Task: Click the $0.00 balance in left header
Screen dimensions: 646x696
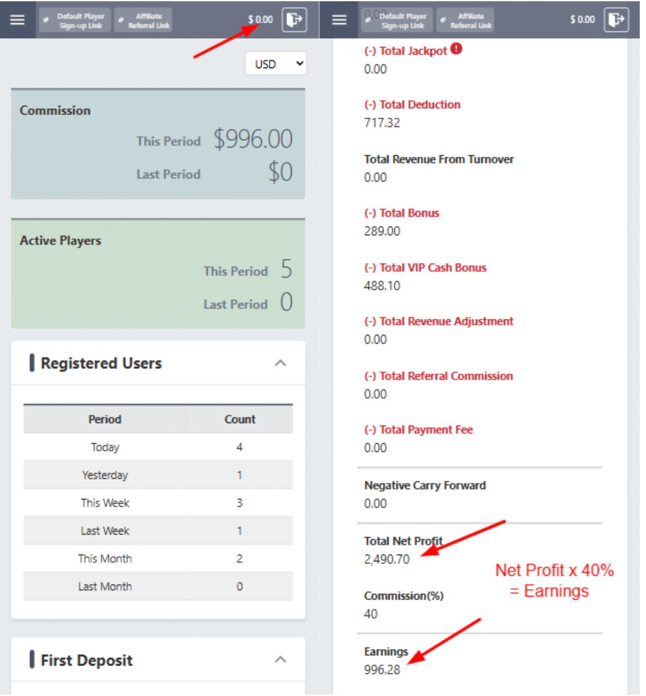Action: tap(260, 19)
